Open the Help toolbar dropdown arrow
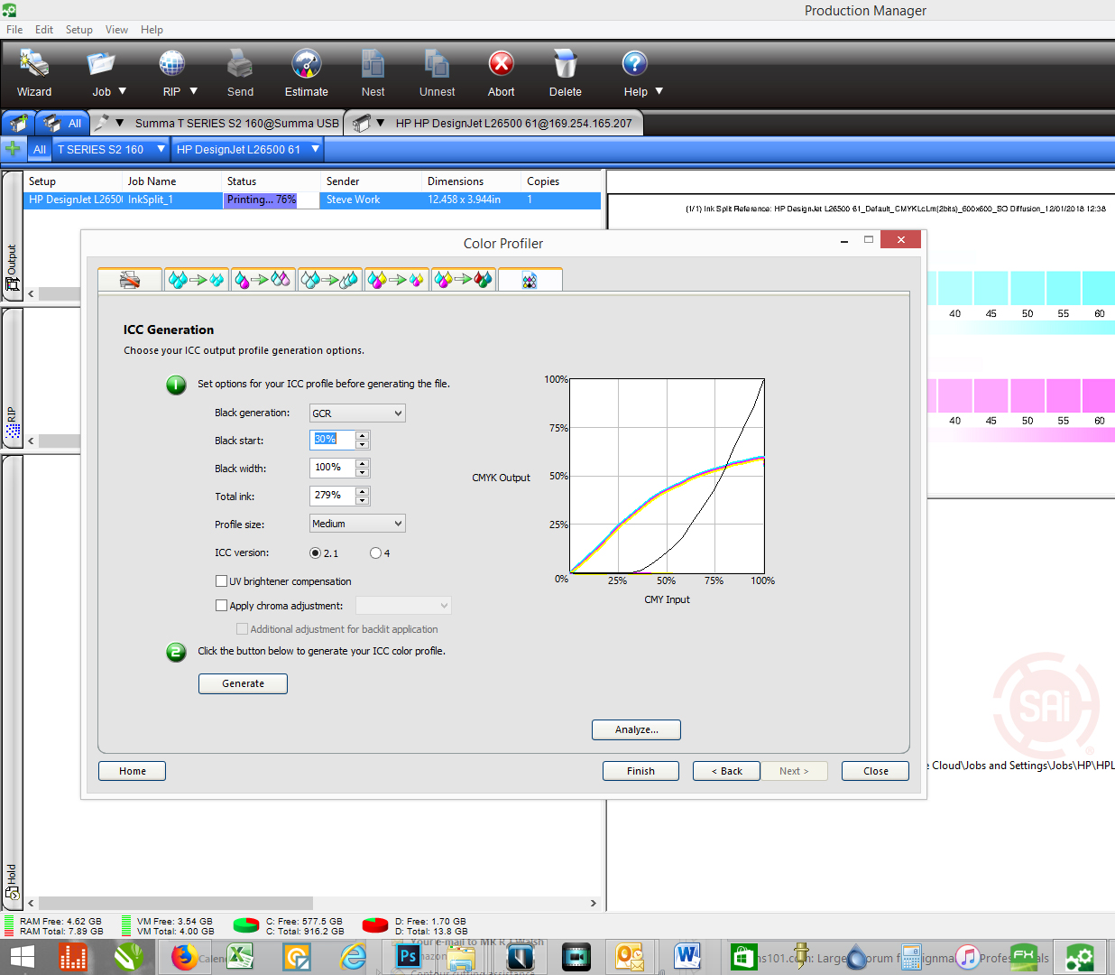The width and height of the screenshot is (1115, 975). pos(659,91)
